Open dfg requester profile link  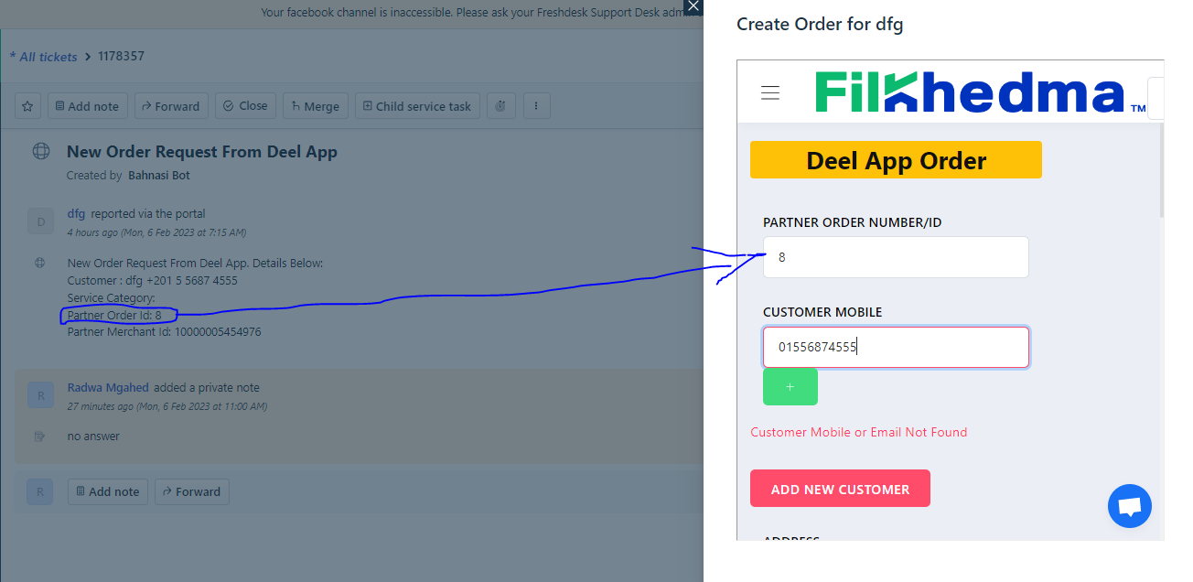click(76, 213)
